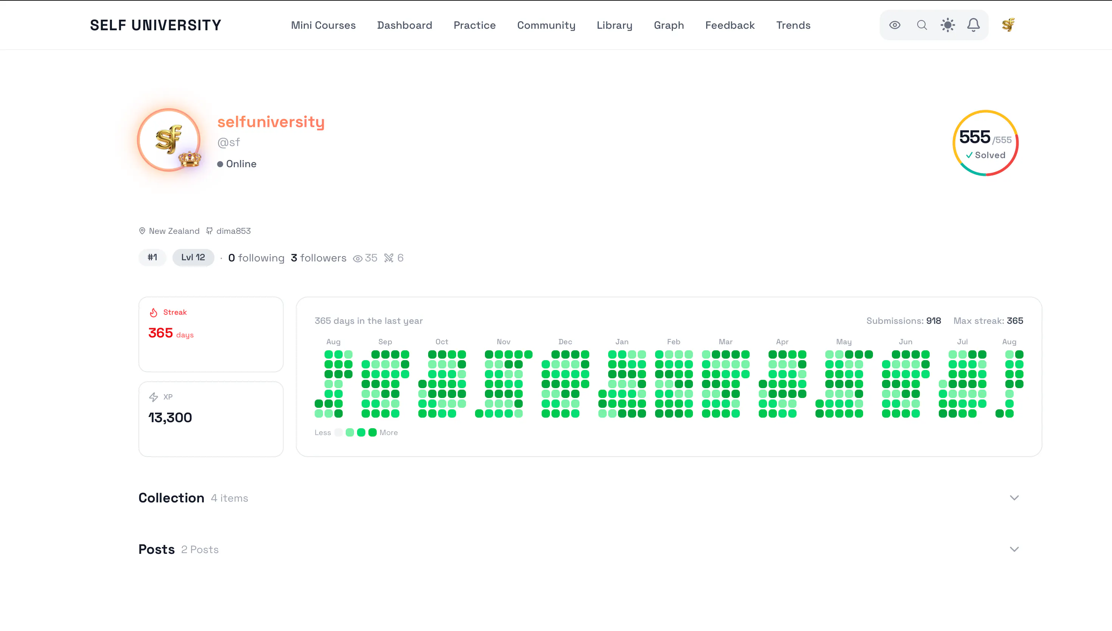The height and width of the screenshot is (631, 1112).
Task: Click the Collection heading
Action: pos(171,497)
